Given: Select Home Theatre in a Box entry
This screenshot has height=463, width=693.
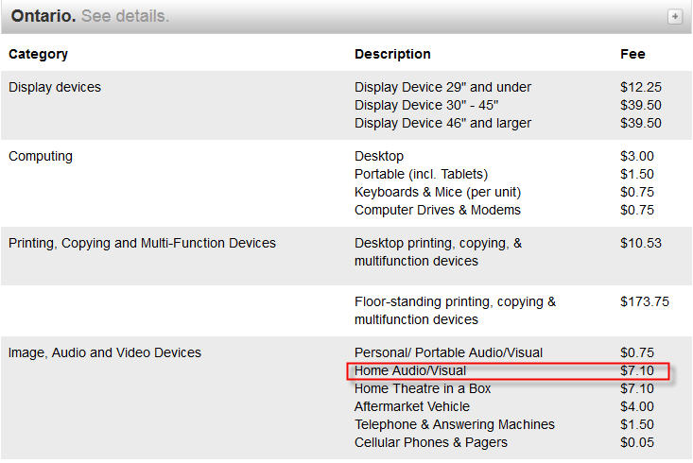Looking at the screenshot, I should (423, 388).
